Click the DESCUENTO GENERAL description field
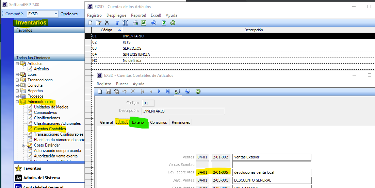 tap(272, 181)
